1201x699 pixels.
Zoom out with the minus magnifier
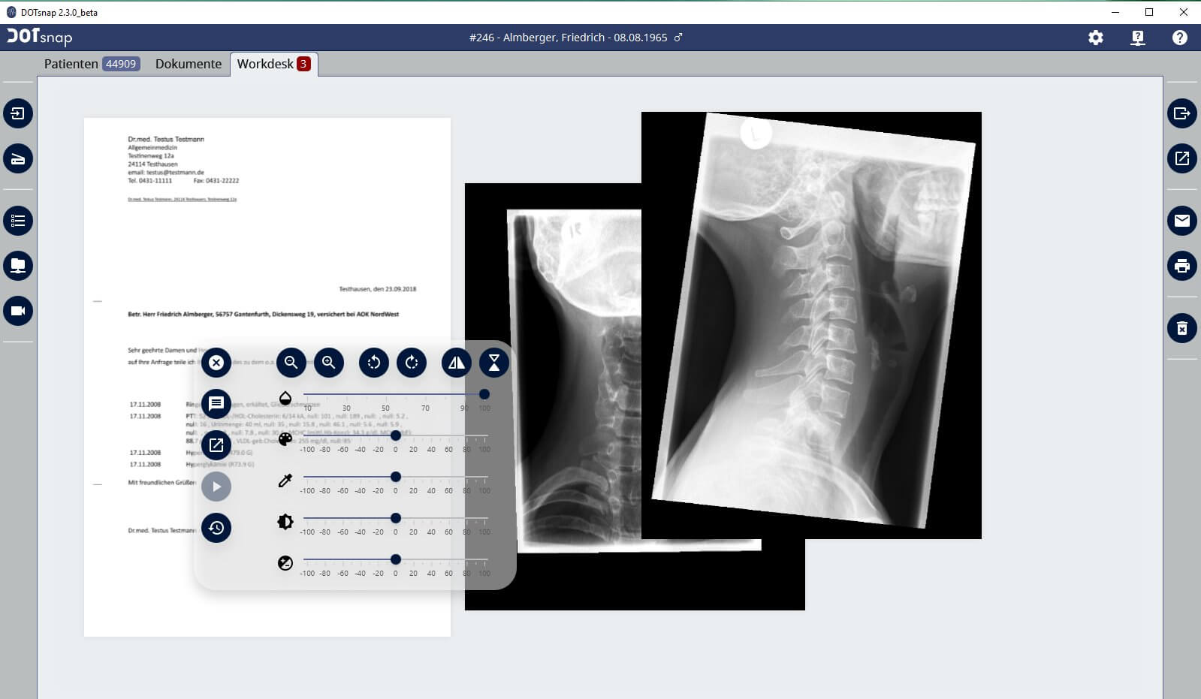tap(291, 363)
